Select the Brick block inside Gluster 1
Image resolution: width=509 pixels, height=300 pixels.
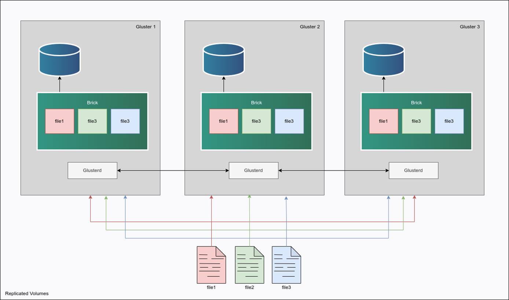[x=92, y=103]
